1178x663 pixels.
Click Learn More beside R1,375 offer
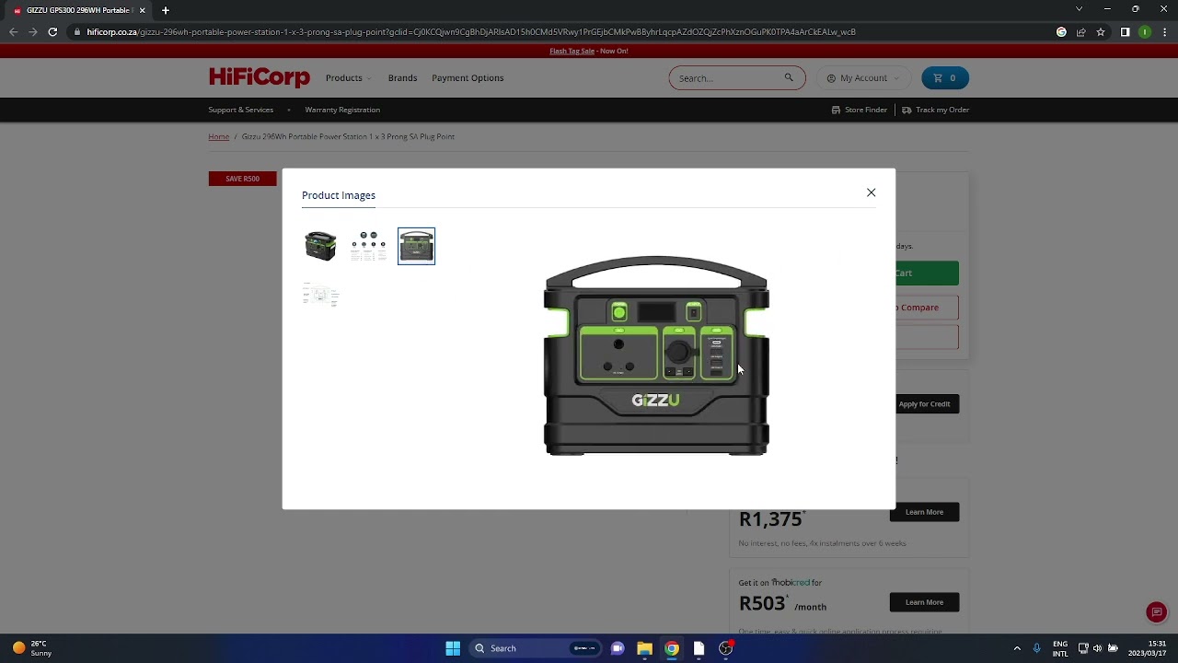coord(924,512)
